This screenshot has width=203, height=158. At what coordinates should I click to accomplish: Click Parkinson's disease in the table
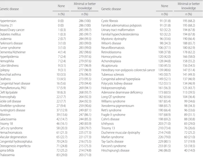pyautogui.click(x=11, y=43)
